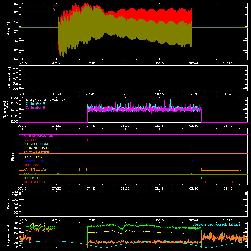
Task: Click 08:00 tick label under pointing plot
Action: [x=125, y=63]
